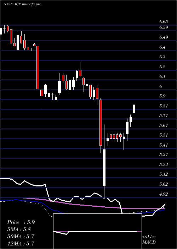Click the 5.02 price axis label

tap(164, 184)
